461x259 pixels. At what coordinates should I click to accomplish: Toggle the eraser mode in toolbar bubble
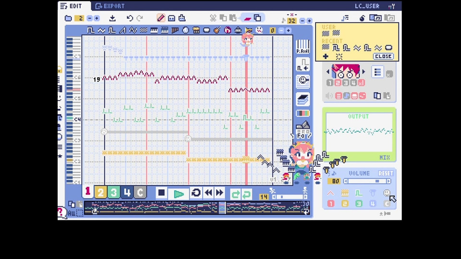248,18
